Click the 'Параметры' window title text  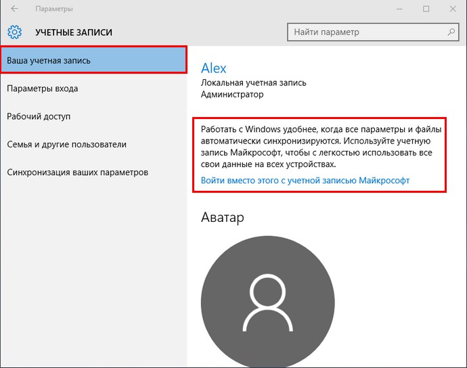[54, 9]
